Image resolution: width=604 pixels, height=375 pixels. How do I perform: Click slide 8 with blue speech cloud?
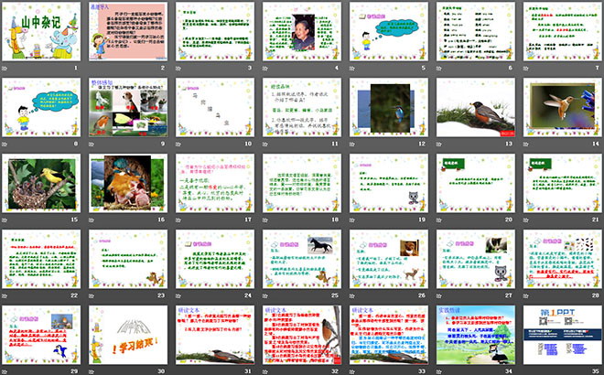tap(43, 107)
